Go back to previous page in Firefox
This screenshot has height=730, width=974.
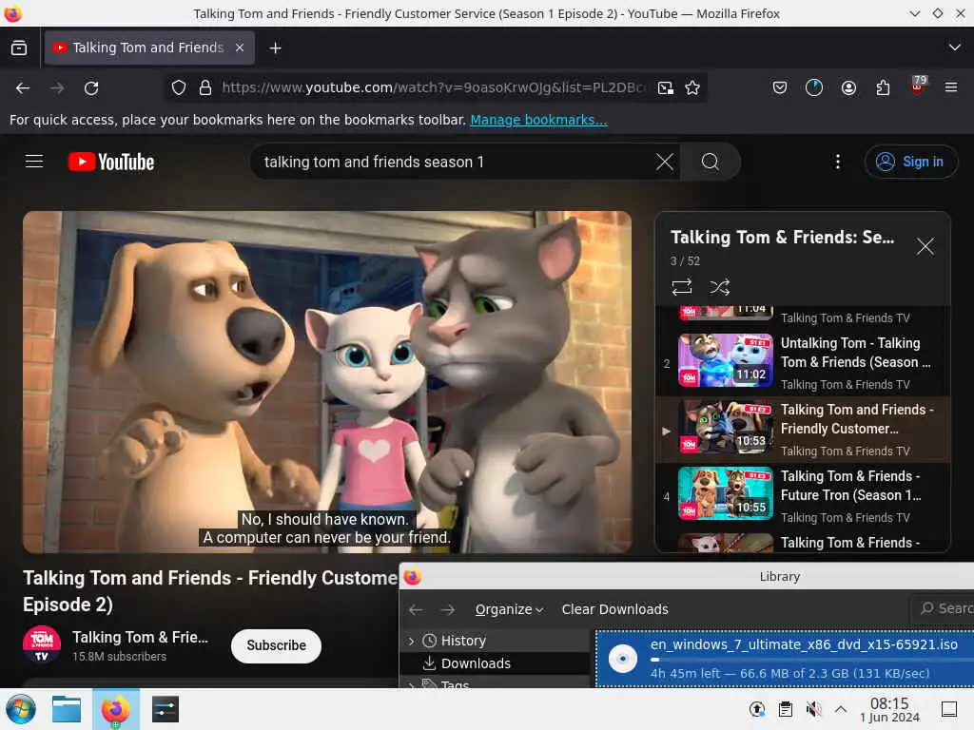(23, 88)
